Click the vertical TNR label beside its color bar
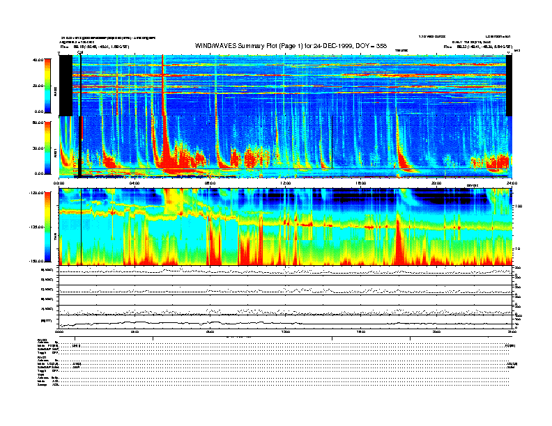The width and height of the screenshot is (552, 426). pos(55,238)
